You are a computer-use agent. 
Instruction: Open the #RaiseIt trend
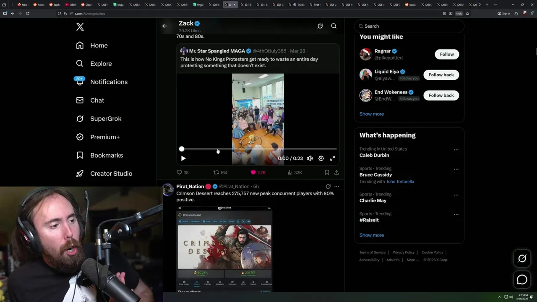(x=369, y=220)
